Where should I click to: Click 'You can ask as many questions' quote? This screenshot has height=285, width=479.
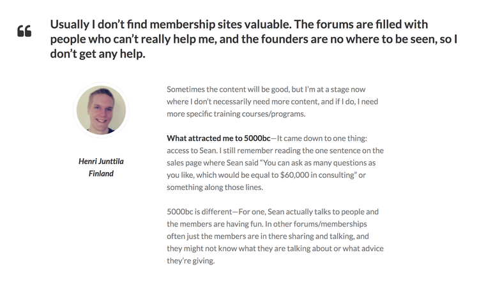pyautogui.click(x=319, y=163)
